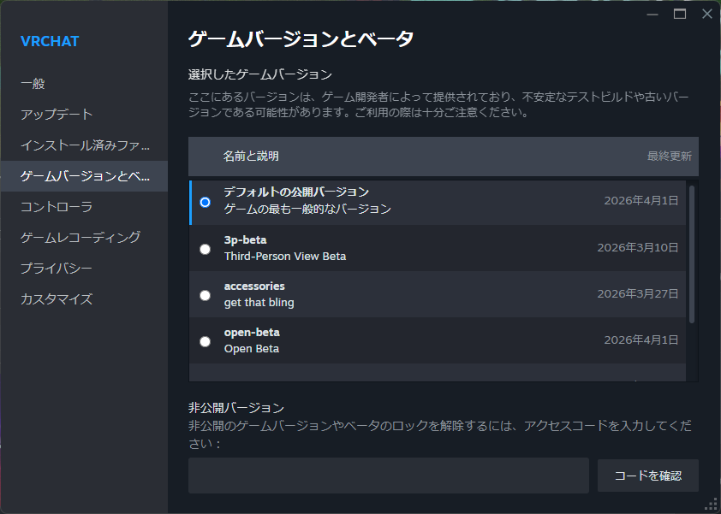Viewport: 721px width, 514px height.
Task: Minimize the properties window
Action: (x=652, y=14)
